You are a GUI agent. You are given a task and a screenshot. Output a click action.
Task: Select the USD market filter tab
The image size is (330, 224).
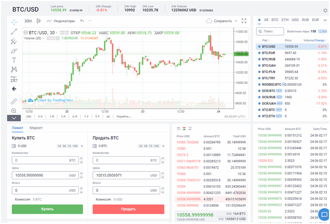(295, 20)
